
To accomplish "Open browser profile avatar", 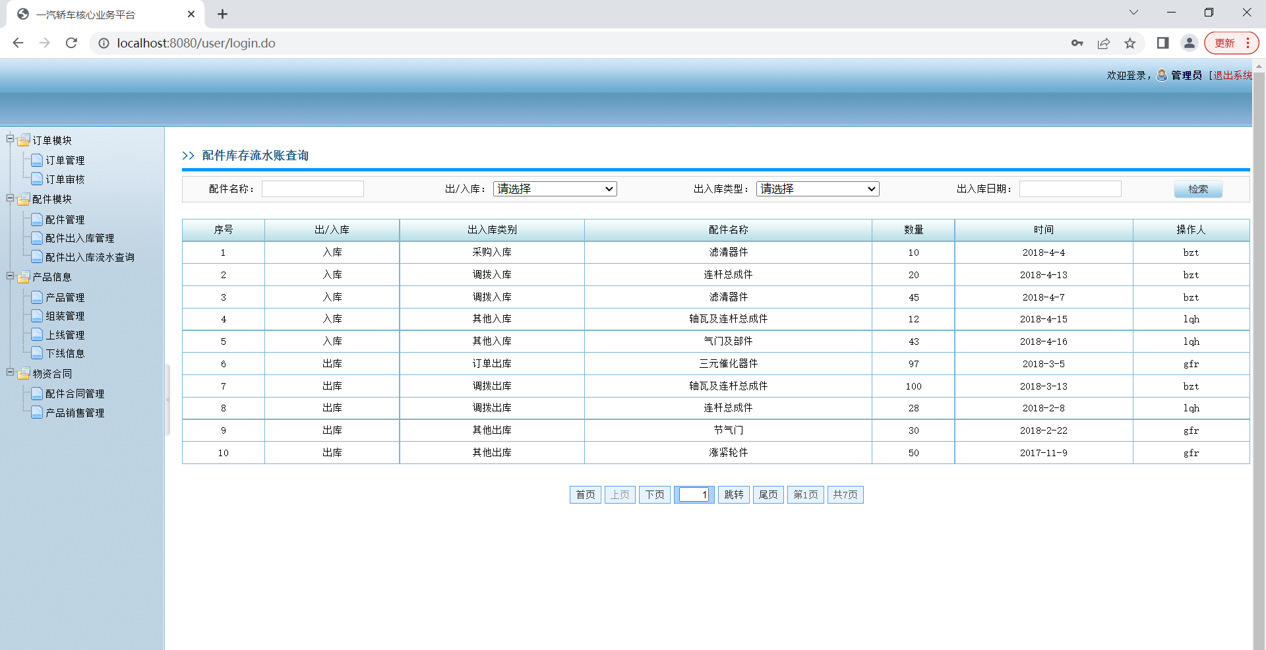I will pyautogui.click(x=1189, y=43).
